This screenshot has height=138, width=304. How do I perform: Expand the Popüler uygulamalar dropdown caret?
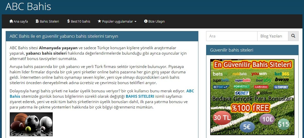pyautogui.click(x=135, y=22)
